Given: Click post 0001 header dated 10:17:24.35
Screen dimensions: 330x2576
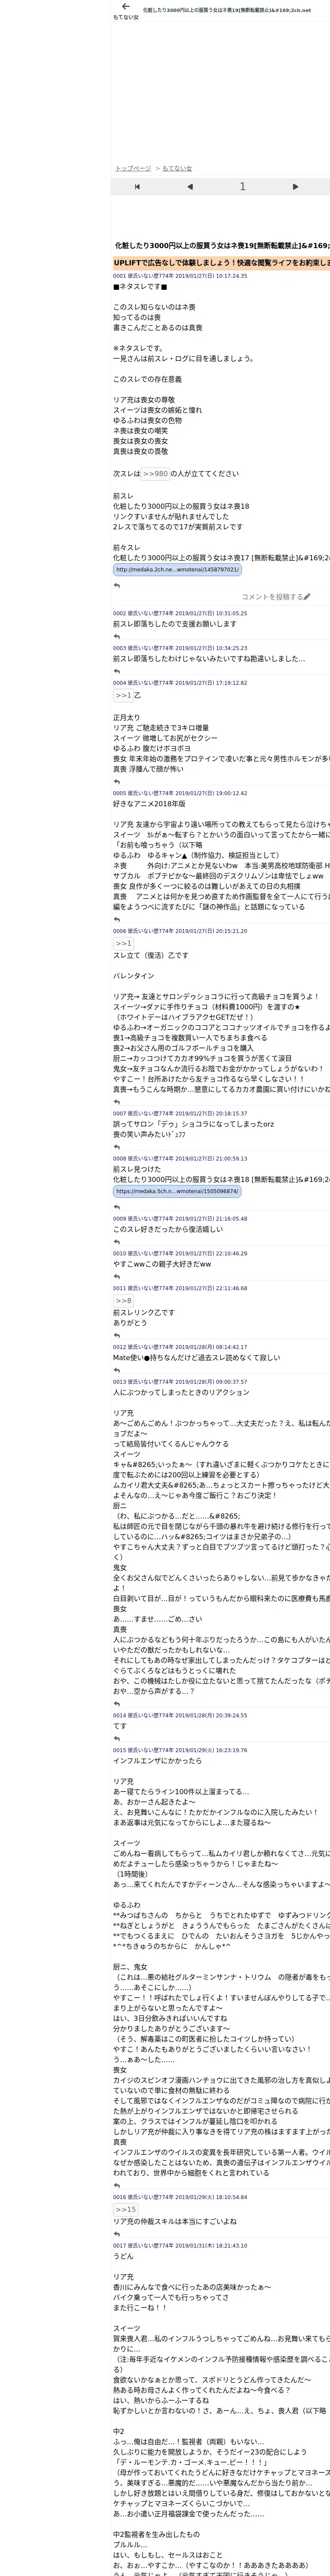Looking at the screenshot, I should [x=180, y=276].
